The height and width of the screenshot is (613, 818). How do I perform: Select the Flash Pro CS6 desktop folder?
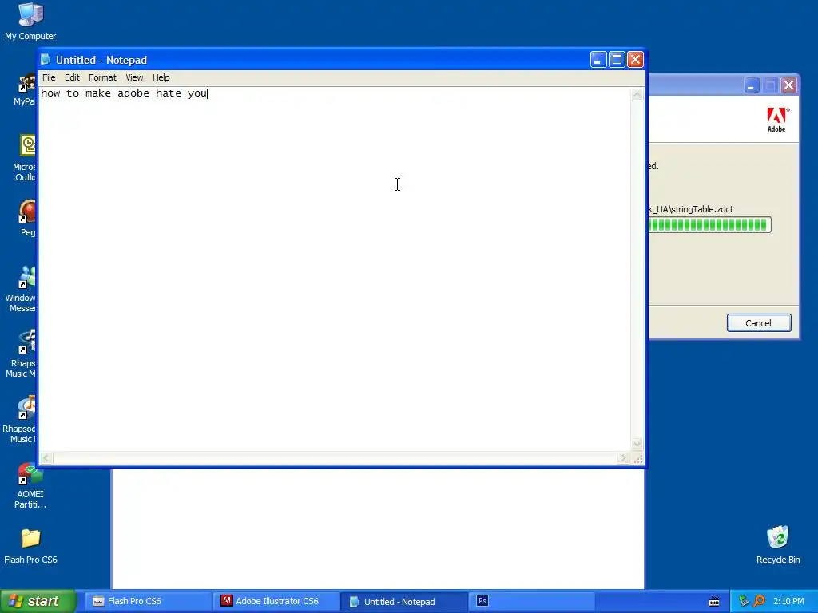point(30,546)
